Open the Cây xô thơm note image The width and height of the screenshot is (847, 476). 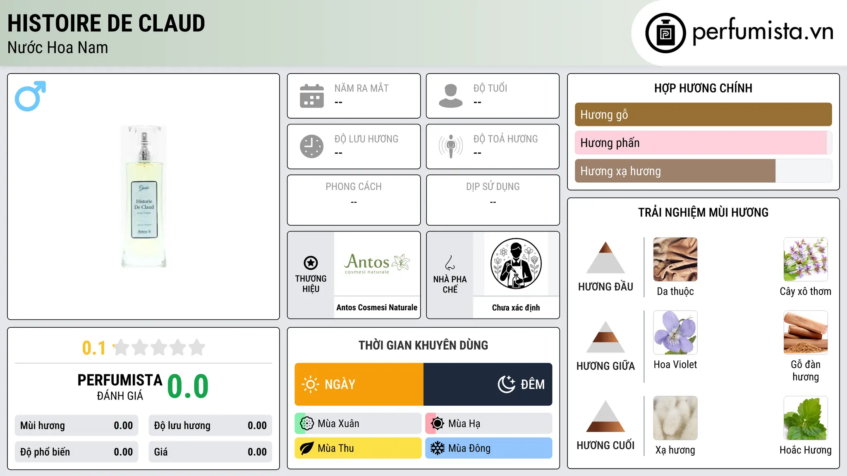pyautogui.click(x=806, y=259)
